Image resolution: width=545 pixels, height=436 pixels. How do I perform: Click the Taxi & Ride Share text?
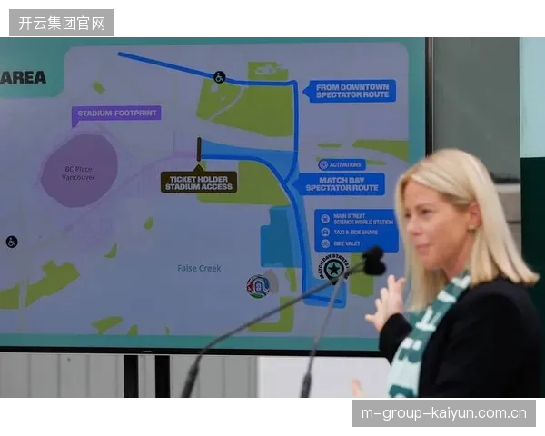tap(355, 232)
